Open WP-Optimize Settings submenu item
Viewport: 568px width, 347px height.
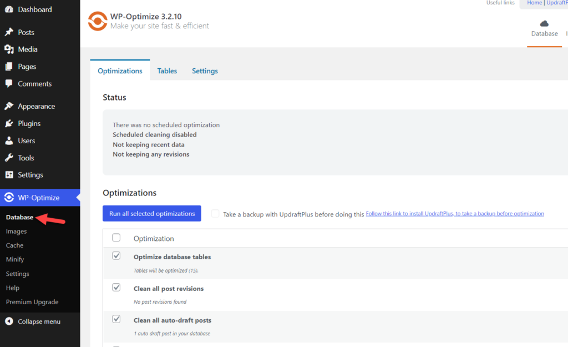pyautogui.click(x=17, y=274)
